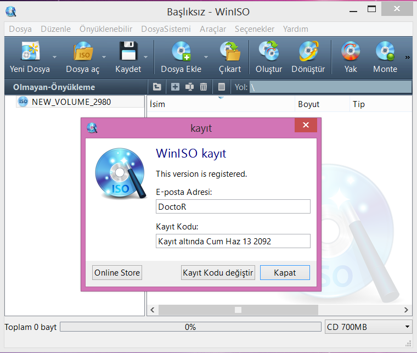Click the go up folder icon
This screenshot has width=417, height=353.
click(x=157, y=87)
